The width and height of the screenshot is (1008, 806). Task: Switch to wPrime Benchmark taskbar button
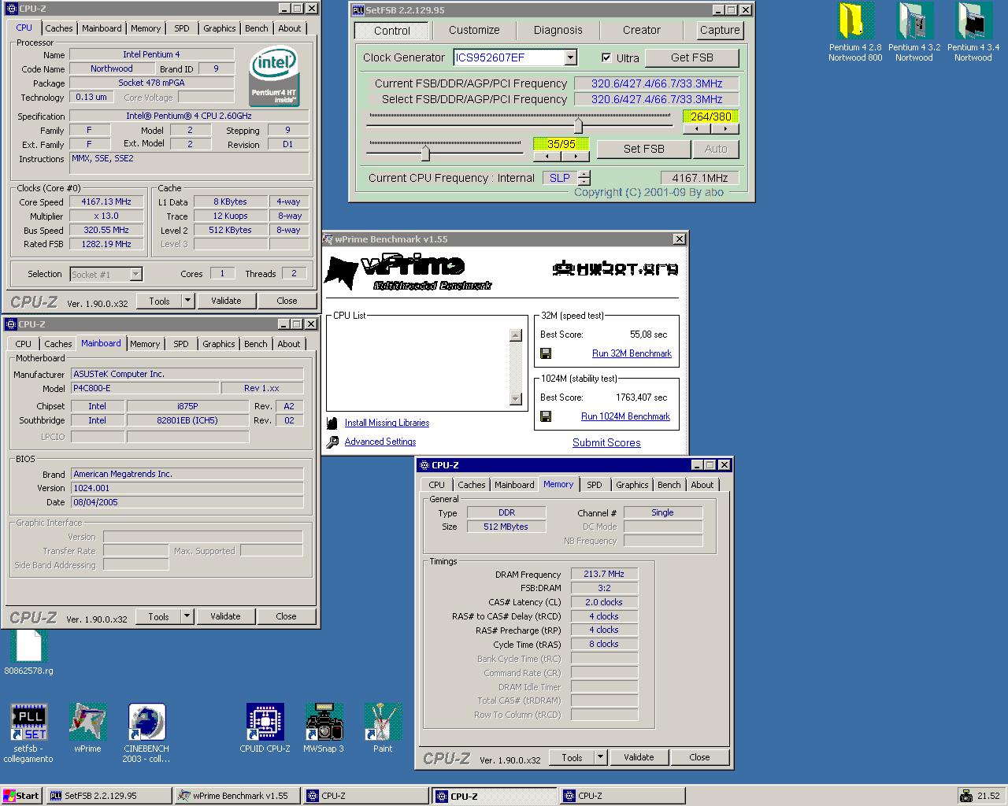[x=237, y=796]
